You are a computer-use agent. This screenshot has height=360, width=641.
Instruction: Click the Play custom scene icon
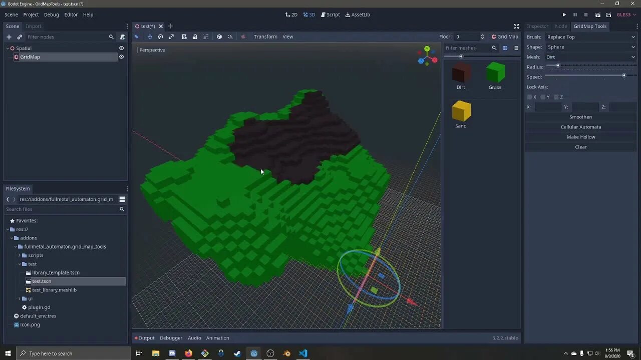[x=608, y=15]
